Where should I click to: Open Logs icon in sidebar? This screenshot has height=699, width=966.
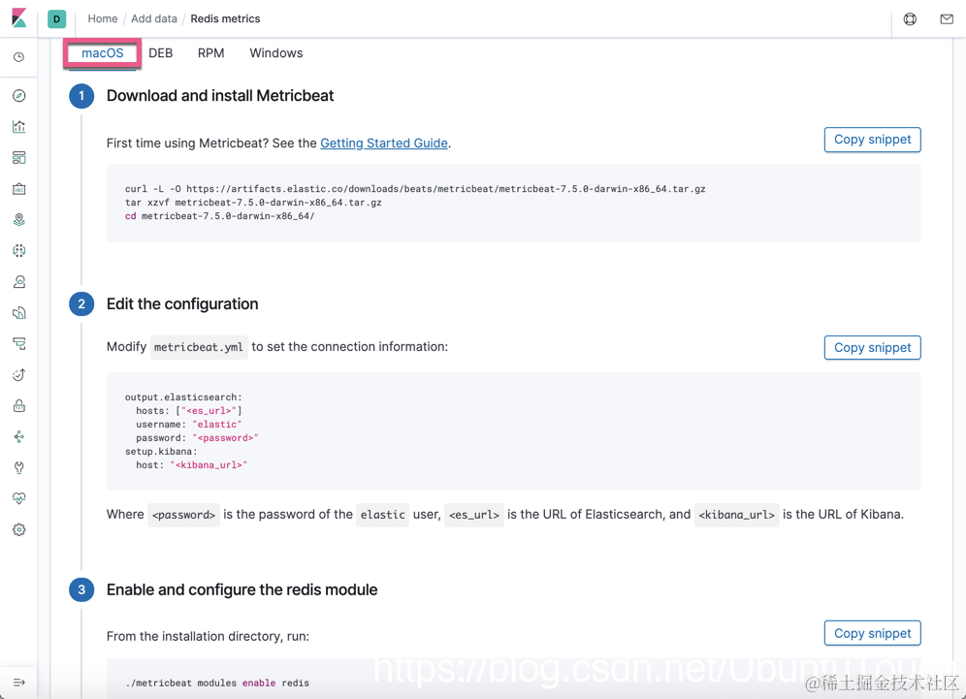pyautogui.click(x=19, y=313)
